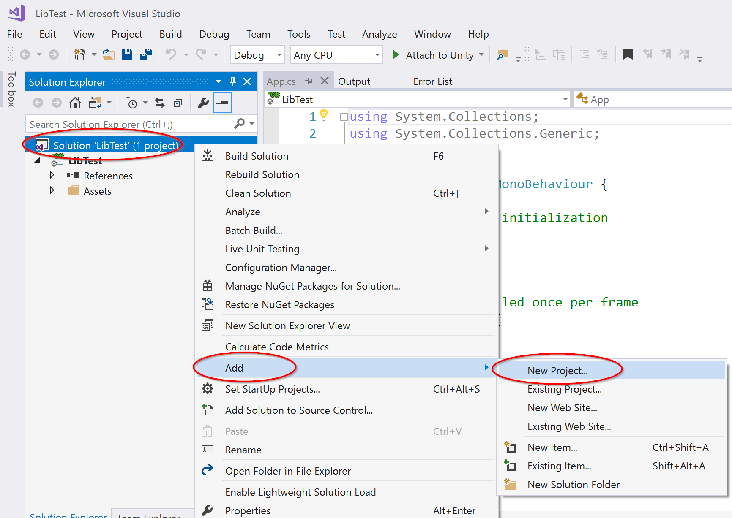Click the Undo toolbar icon
732x518 pixels.
click(171, 55)
